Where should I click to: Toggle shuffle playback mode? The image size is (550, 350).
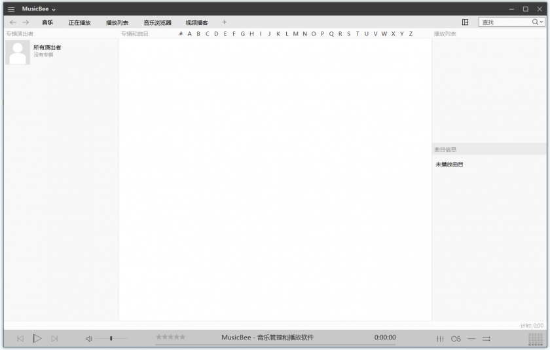point(486,338)
